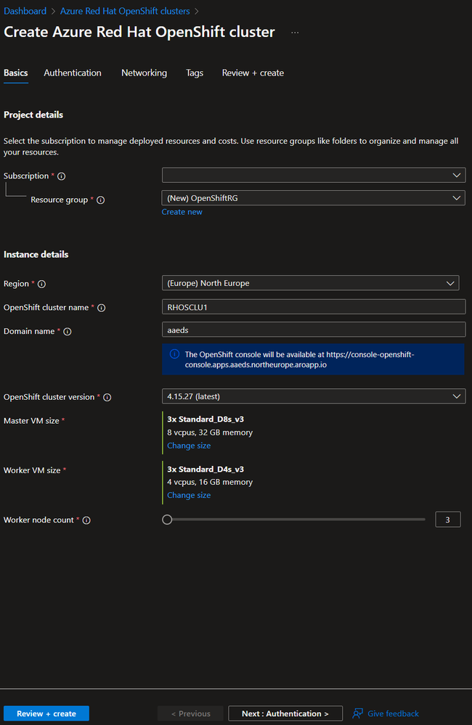Click Change size for Worker VM
Viewport: 472px width, 725px height.
pos(189,495)
